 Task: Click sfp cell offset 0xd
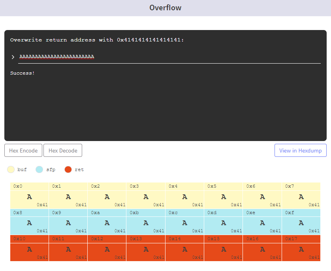pos(224,222)
